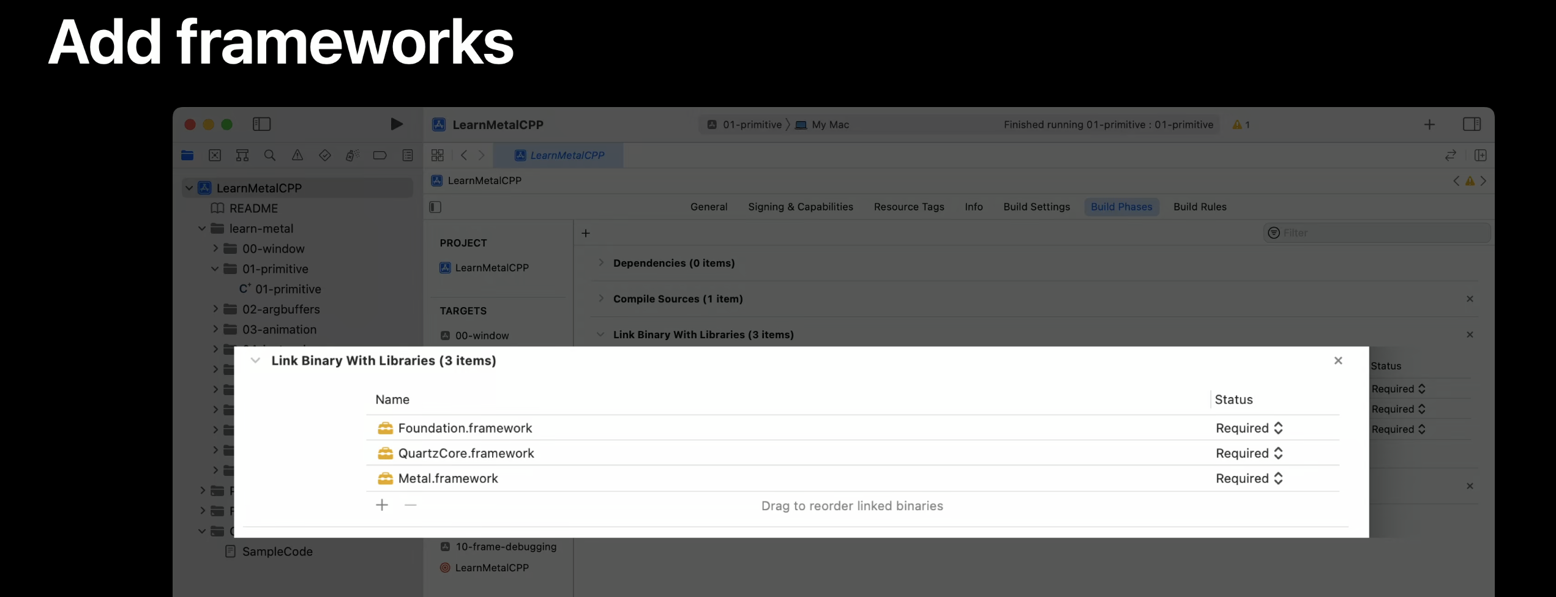Select LearnMetalCPP under PROJECT
Screen dimensions: 1556x597
(x=484, y=268)
